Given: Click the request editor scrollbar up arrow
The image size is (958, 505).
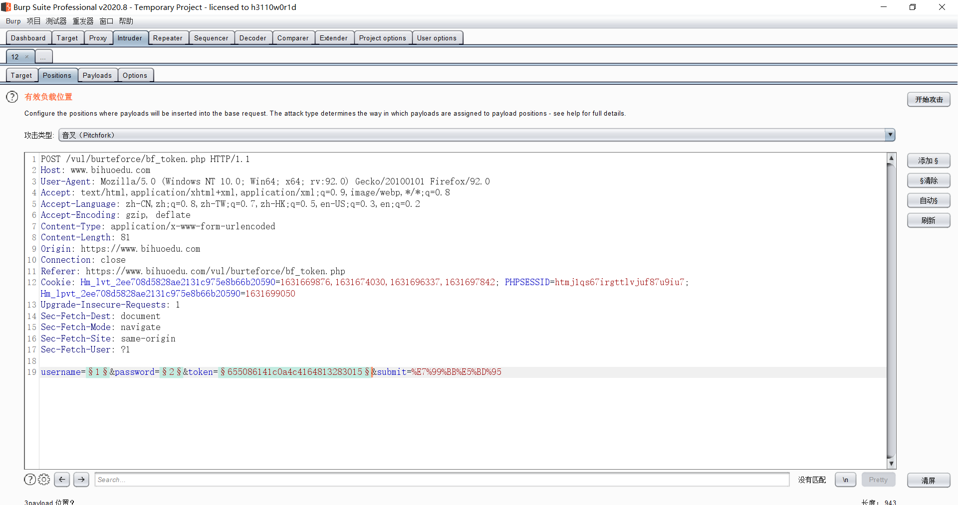Looking at the screenshot, I should click(x=891, y=158).
